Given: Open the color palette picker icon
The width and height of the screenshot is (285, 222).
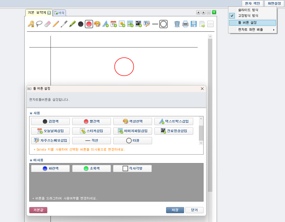Looking at the screenshot, I should (97, 24).
